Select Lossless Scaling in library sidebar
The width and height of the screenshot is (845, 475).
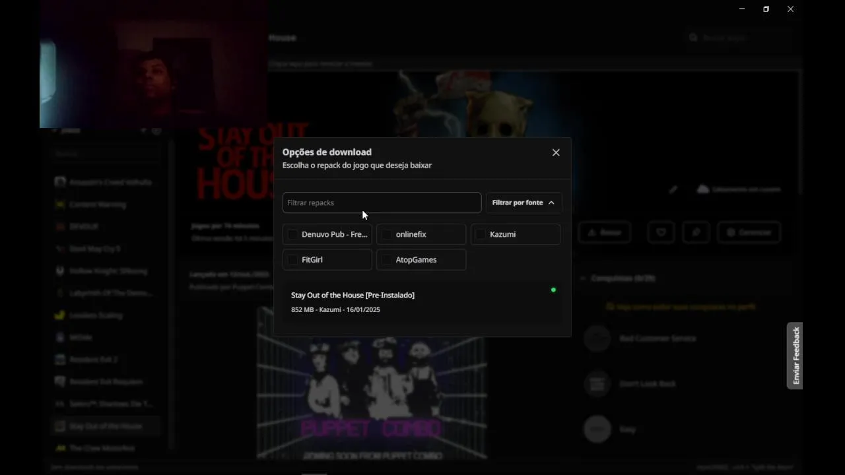coord(105,315)
